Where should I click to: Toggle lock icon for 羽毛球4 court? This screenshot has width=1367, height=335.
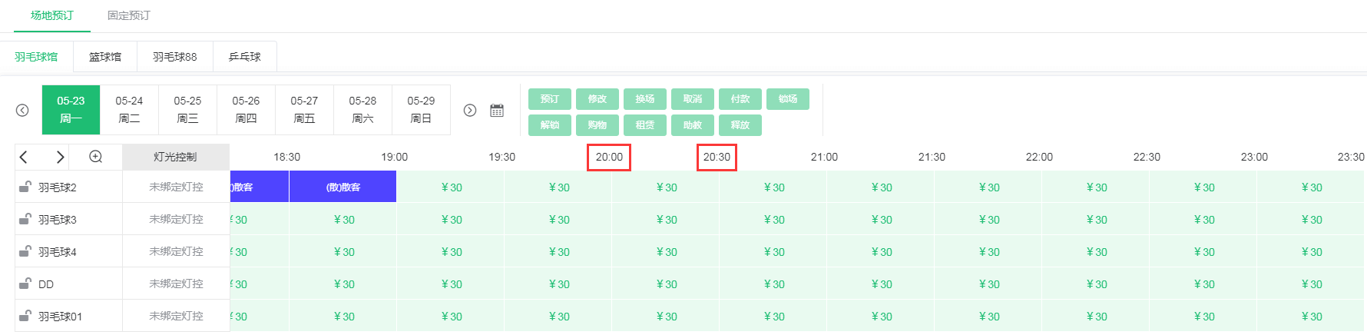click(x=25, y=251)
